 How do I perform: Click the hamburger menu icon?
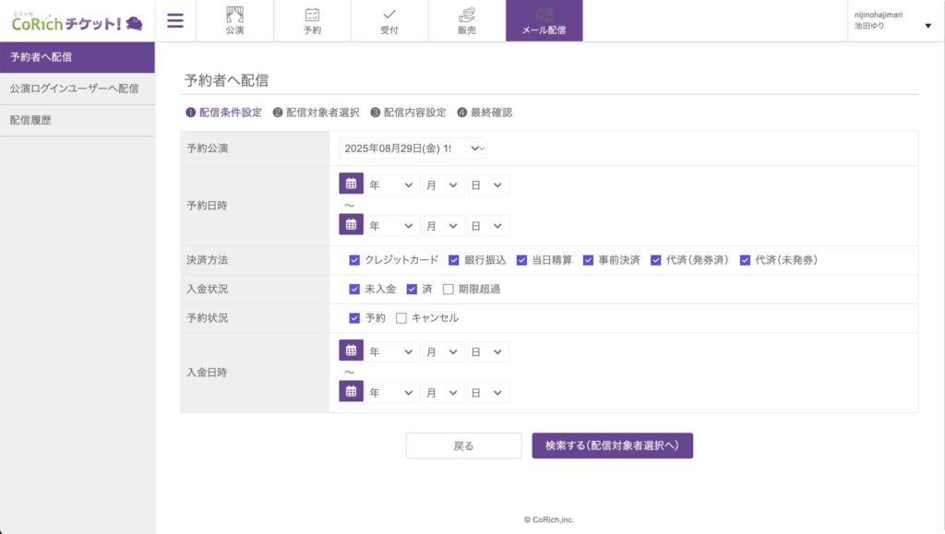[175, 20]
